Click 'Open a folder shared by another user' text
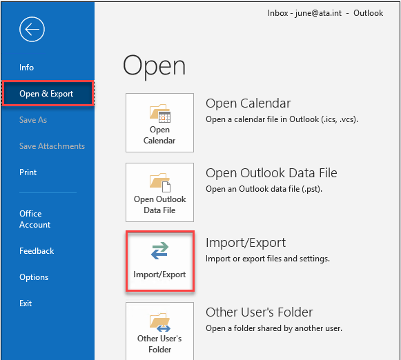The width and height of the screenshot is (401, 360). point(274,328)
